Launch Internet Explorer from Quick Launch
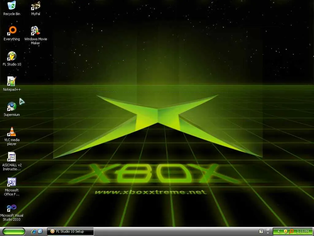The image size is (314, 236). pos(34,231)
